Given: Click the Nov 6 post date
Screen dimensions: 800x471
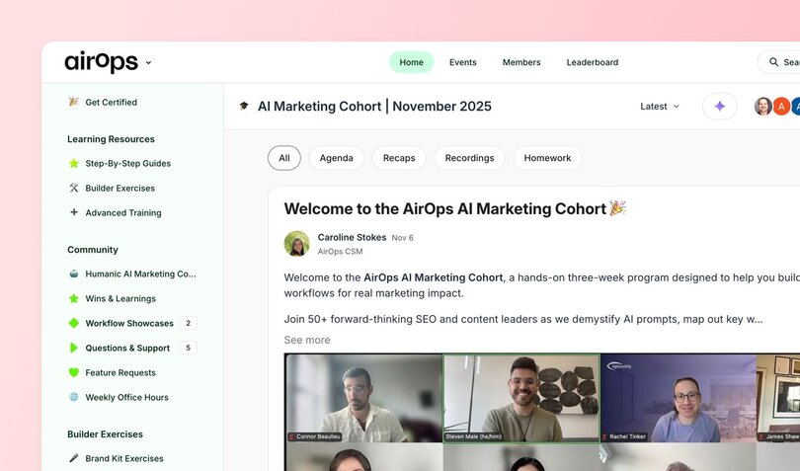Looking at the screenshot, I should tap(403, 238).
